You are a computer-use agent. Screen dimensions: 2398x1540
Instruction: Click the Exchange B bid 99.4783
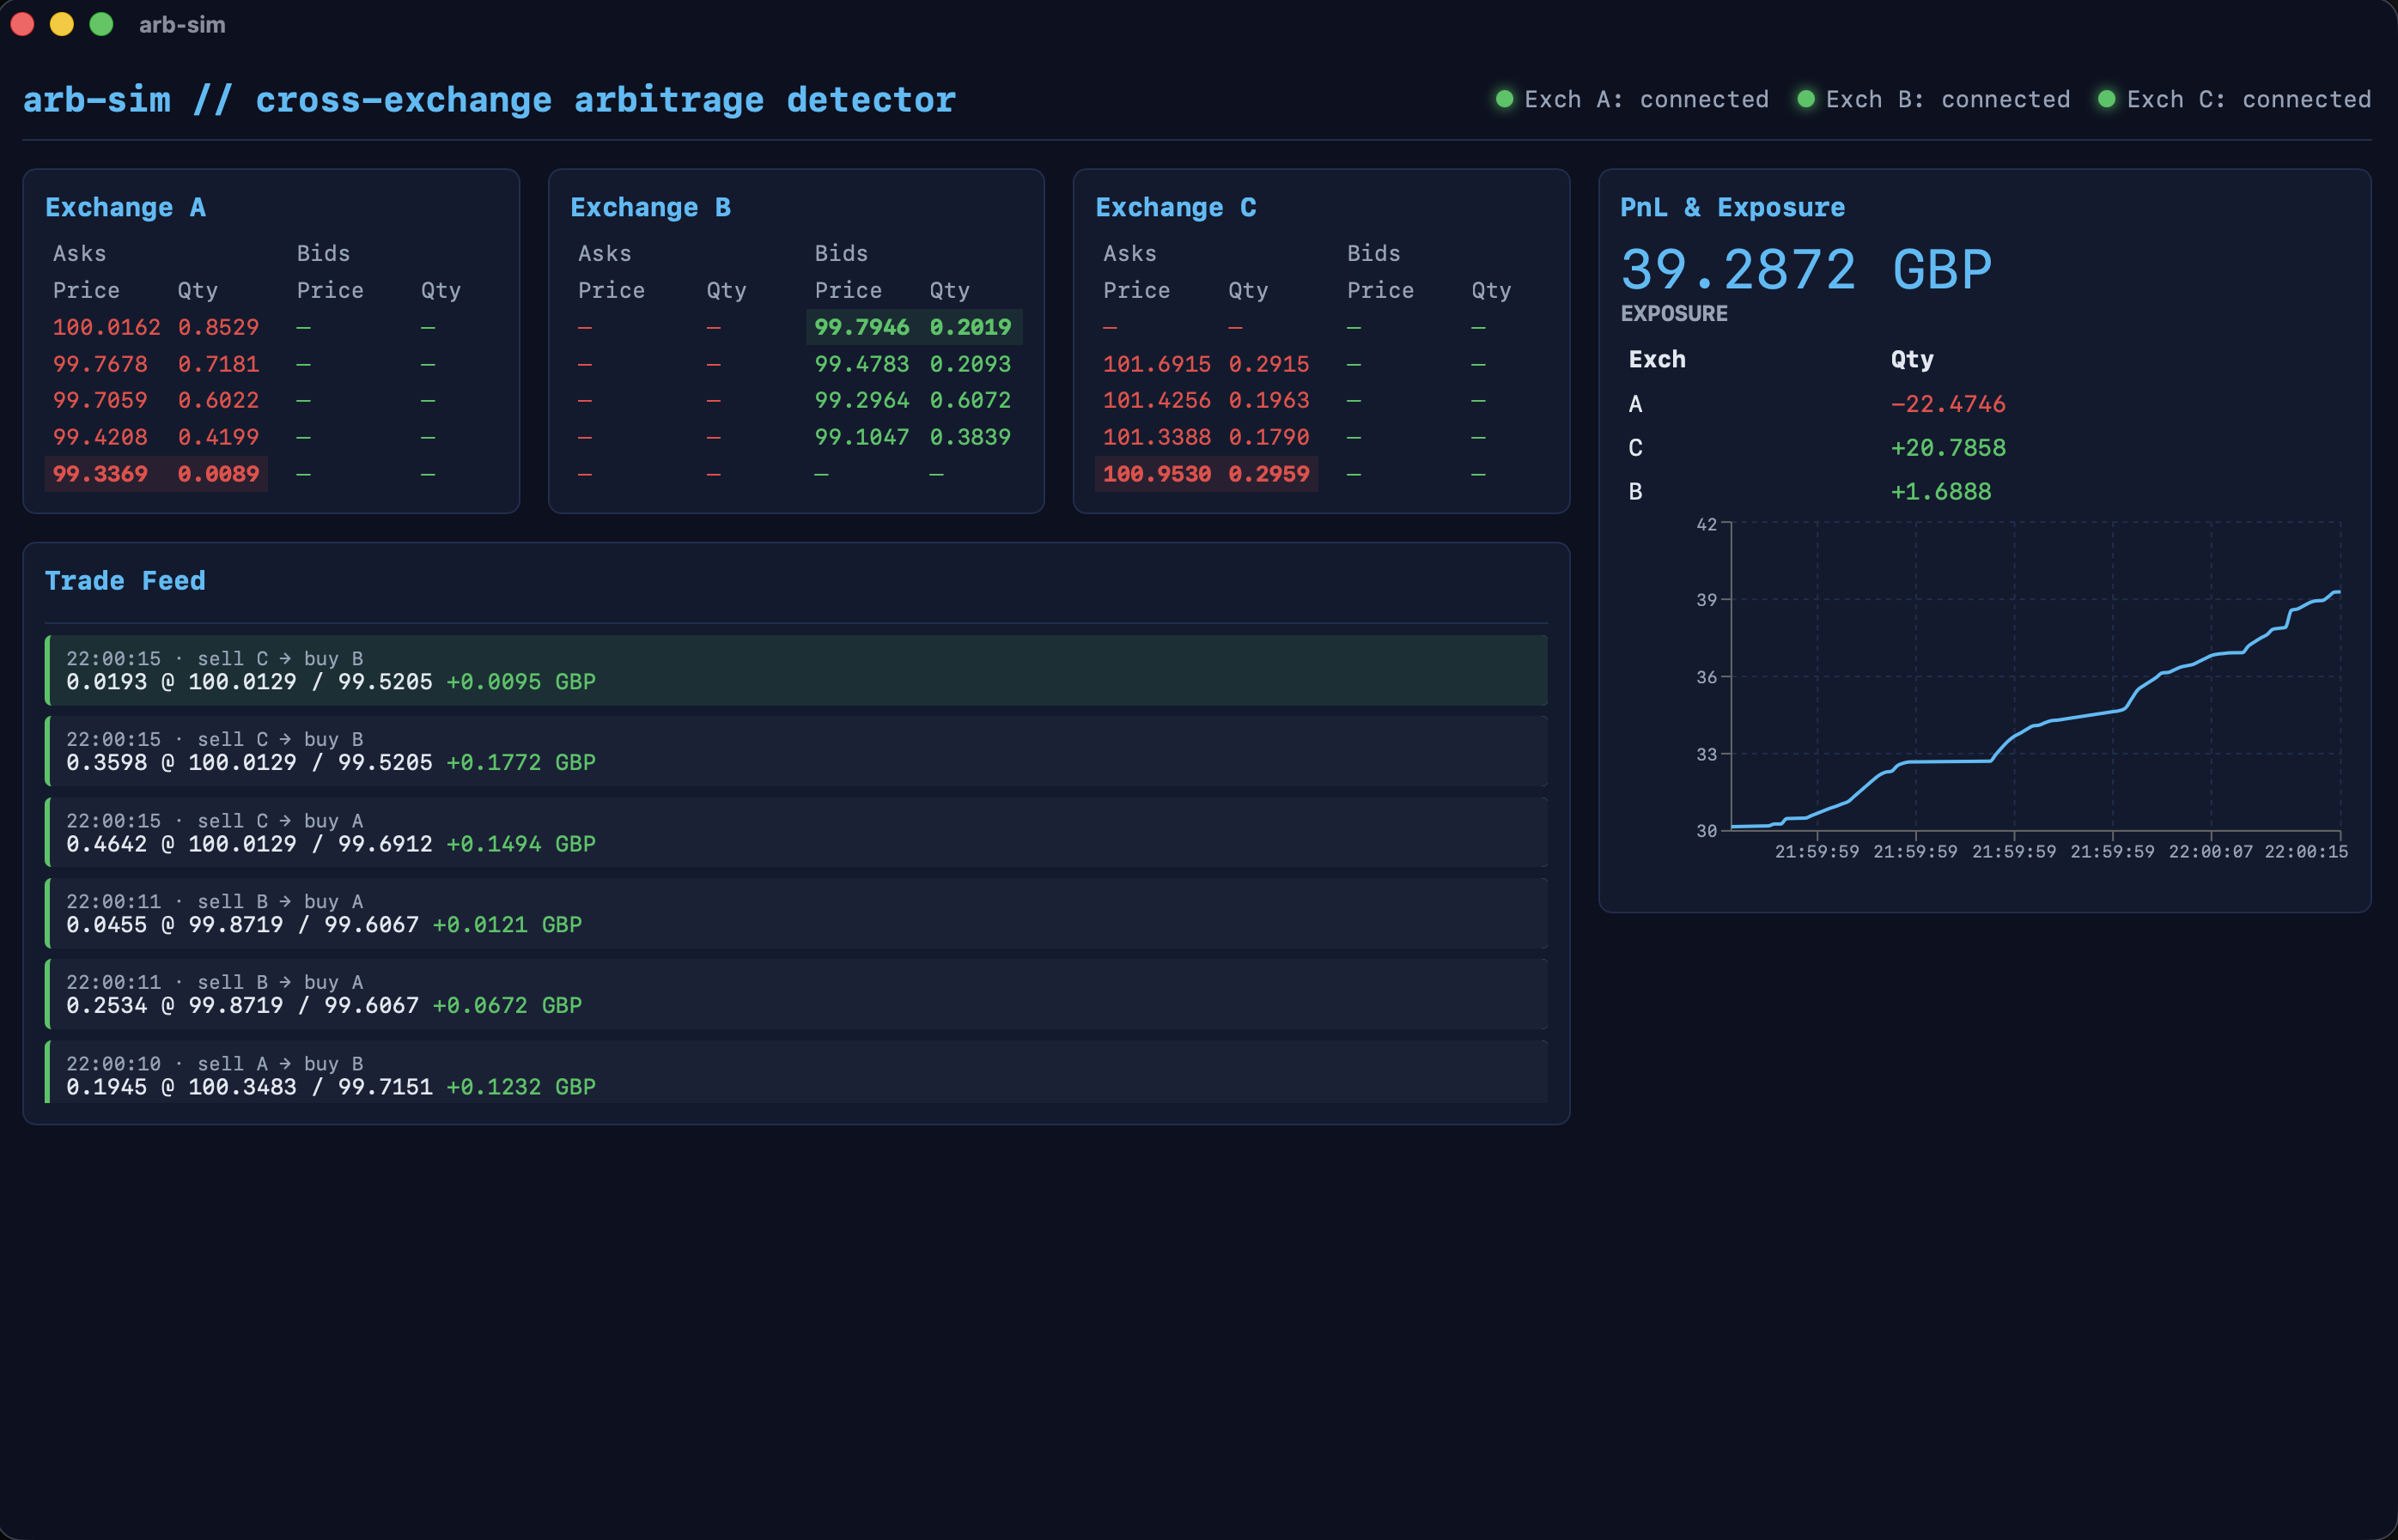pos(861,364)
